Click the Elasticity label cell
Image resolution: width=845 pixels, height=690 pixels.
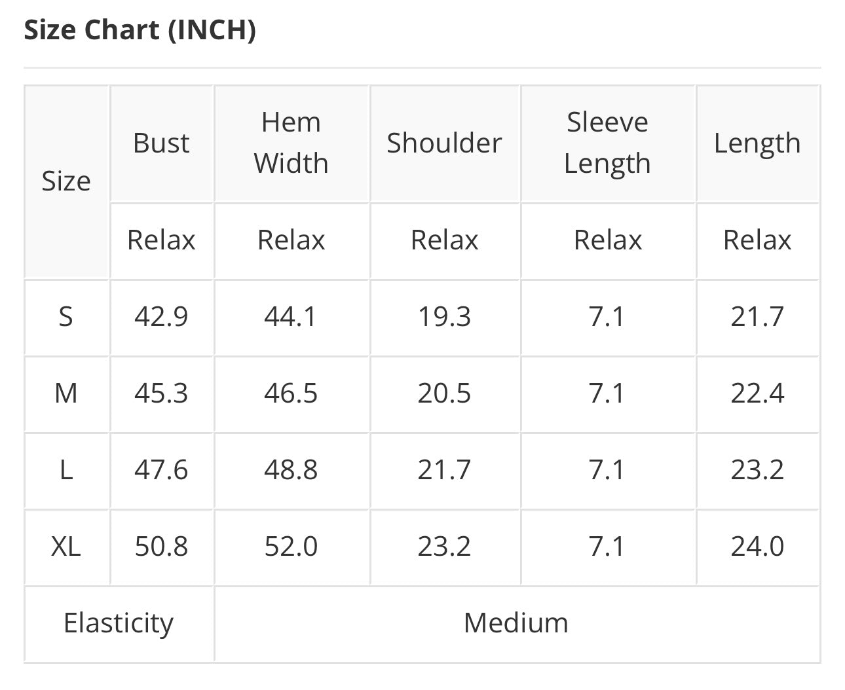point(119,623)
